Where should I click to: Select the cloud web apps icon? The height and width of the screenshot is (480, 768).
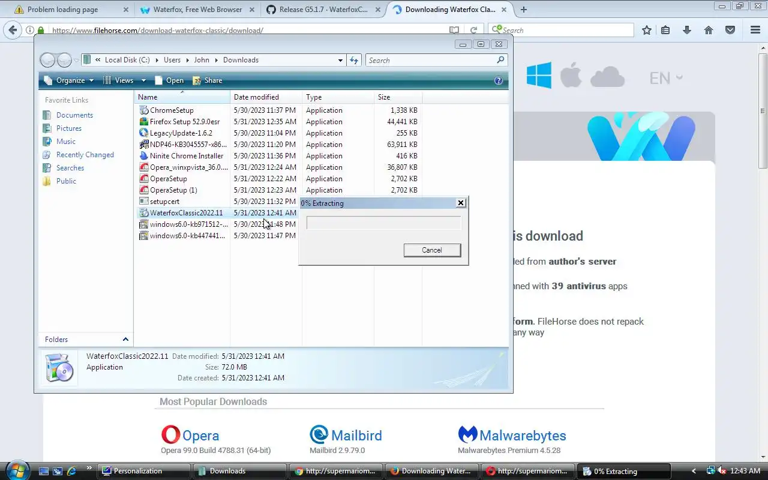pyautogui.click(x=607, y=77)
